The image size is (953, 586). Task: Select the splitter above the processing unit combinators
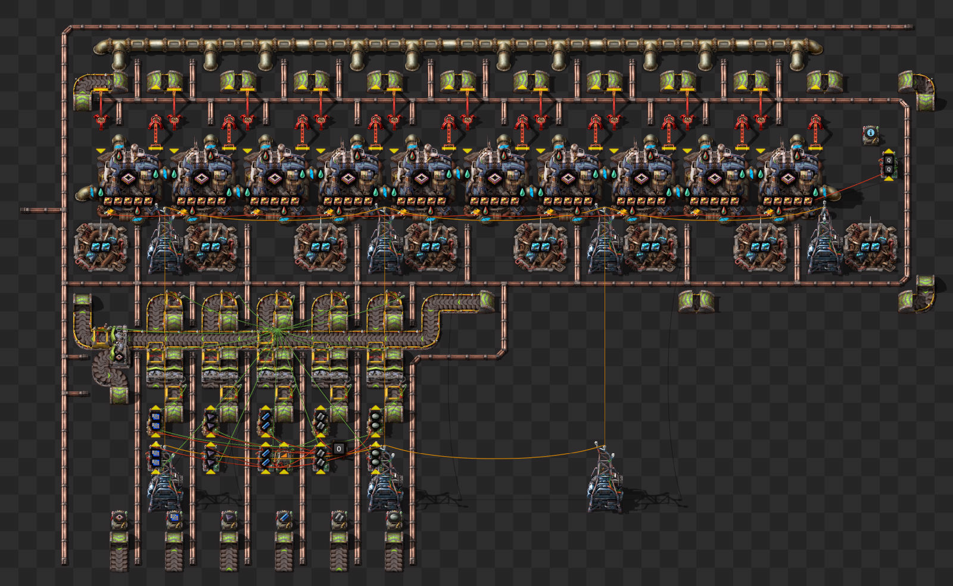[x=165, y=375]
